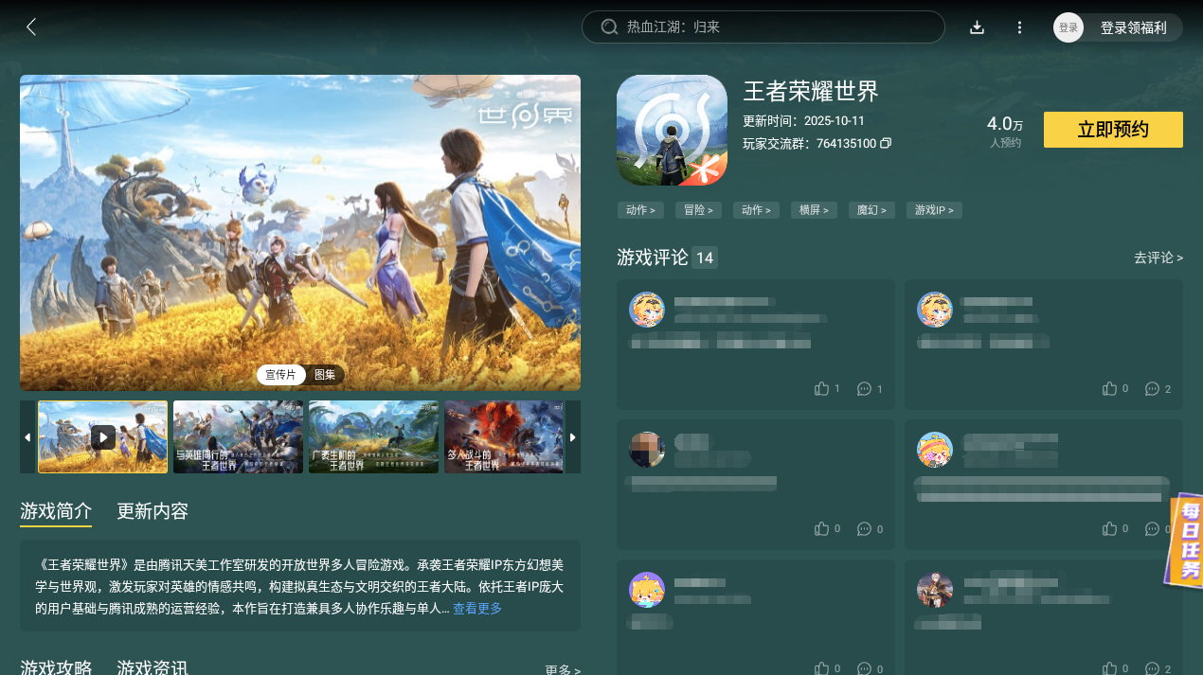Like the first comment using thumbs-up icon
1203x675 pixels.
coord(821,388)
